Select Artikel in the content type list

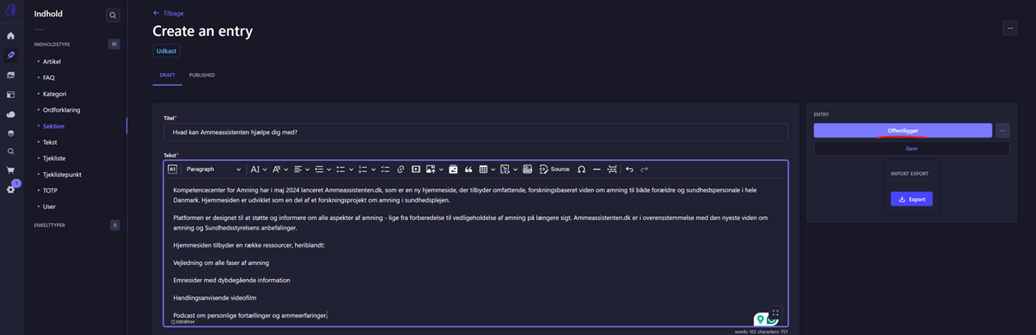tap(52, 62)
